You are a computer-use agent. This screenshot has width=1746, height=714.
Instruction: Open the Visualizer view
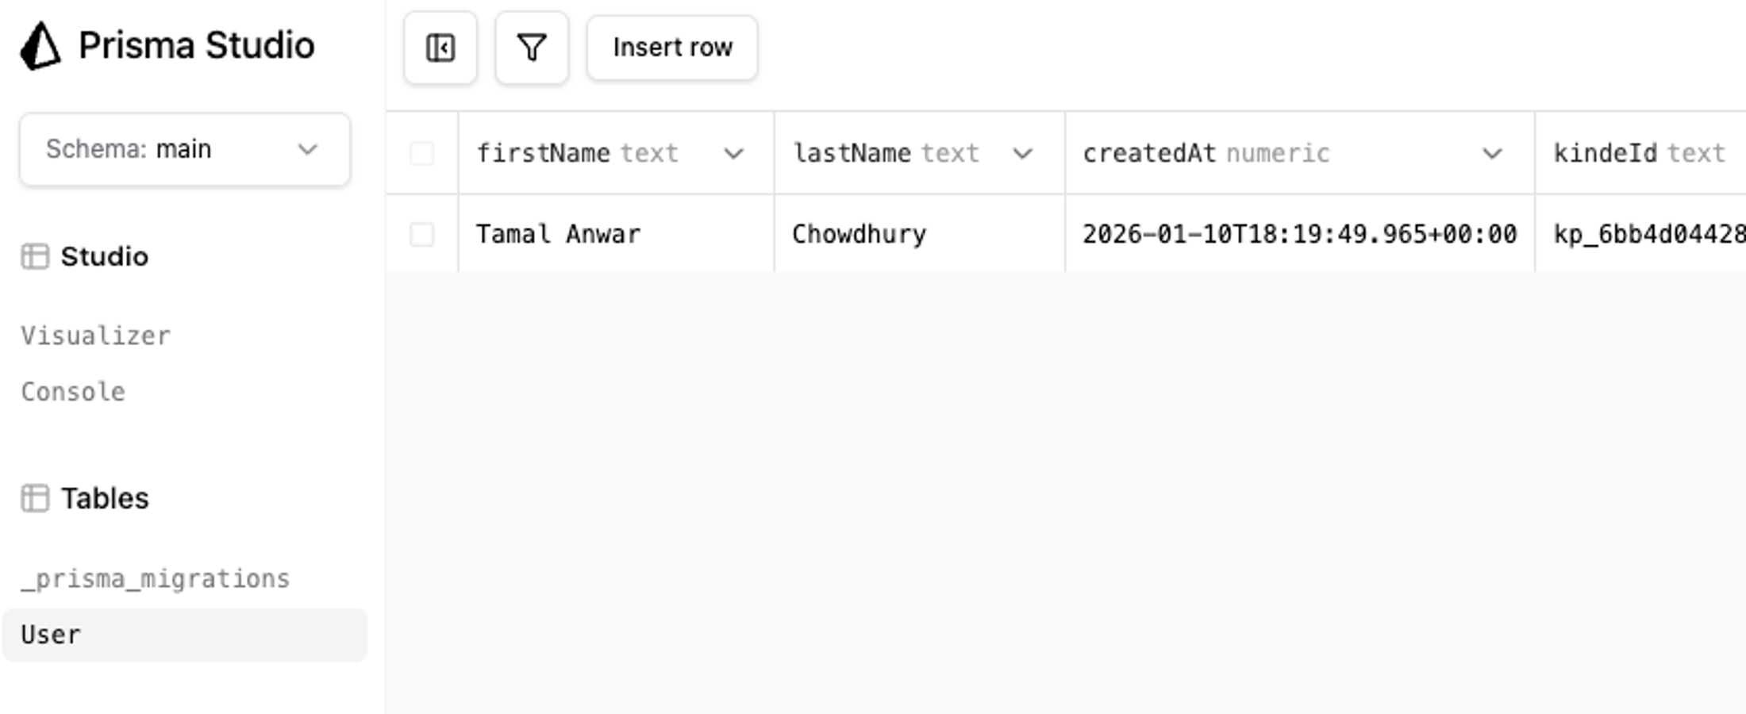click(x=95, y=336)
